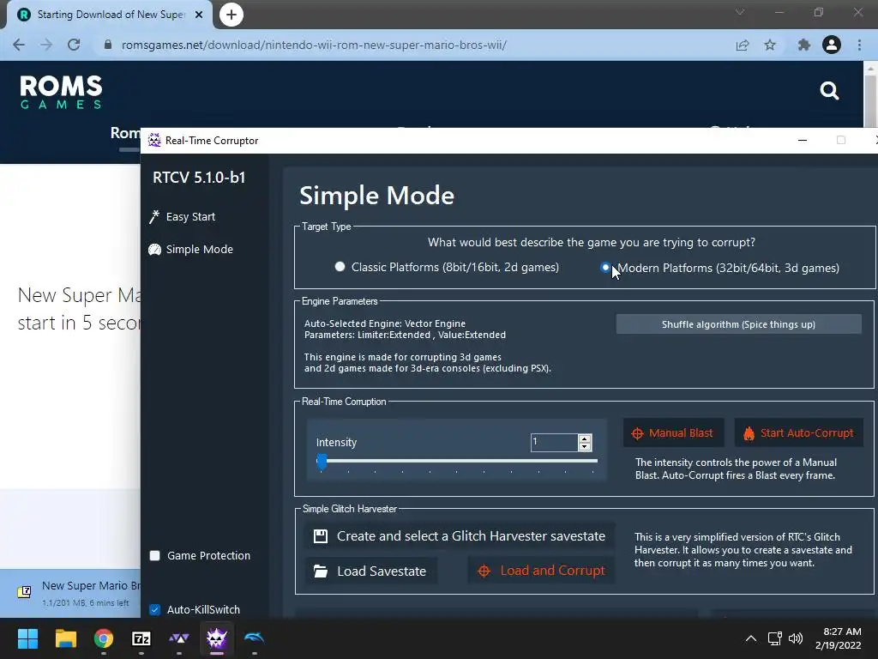
Task: Click the ROMS GAMES logo
Action: [x=61, y=92]
